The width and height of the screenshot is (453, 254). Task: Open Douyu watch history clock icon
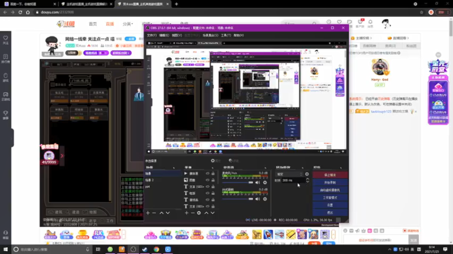click(x=329, y=22)
